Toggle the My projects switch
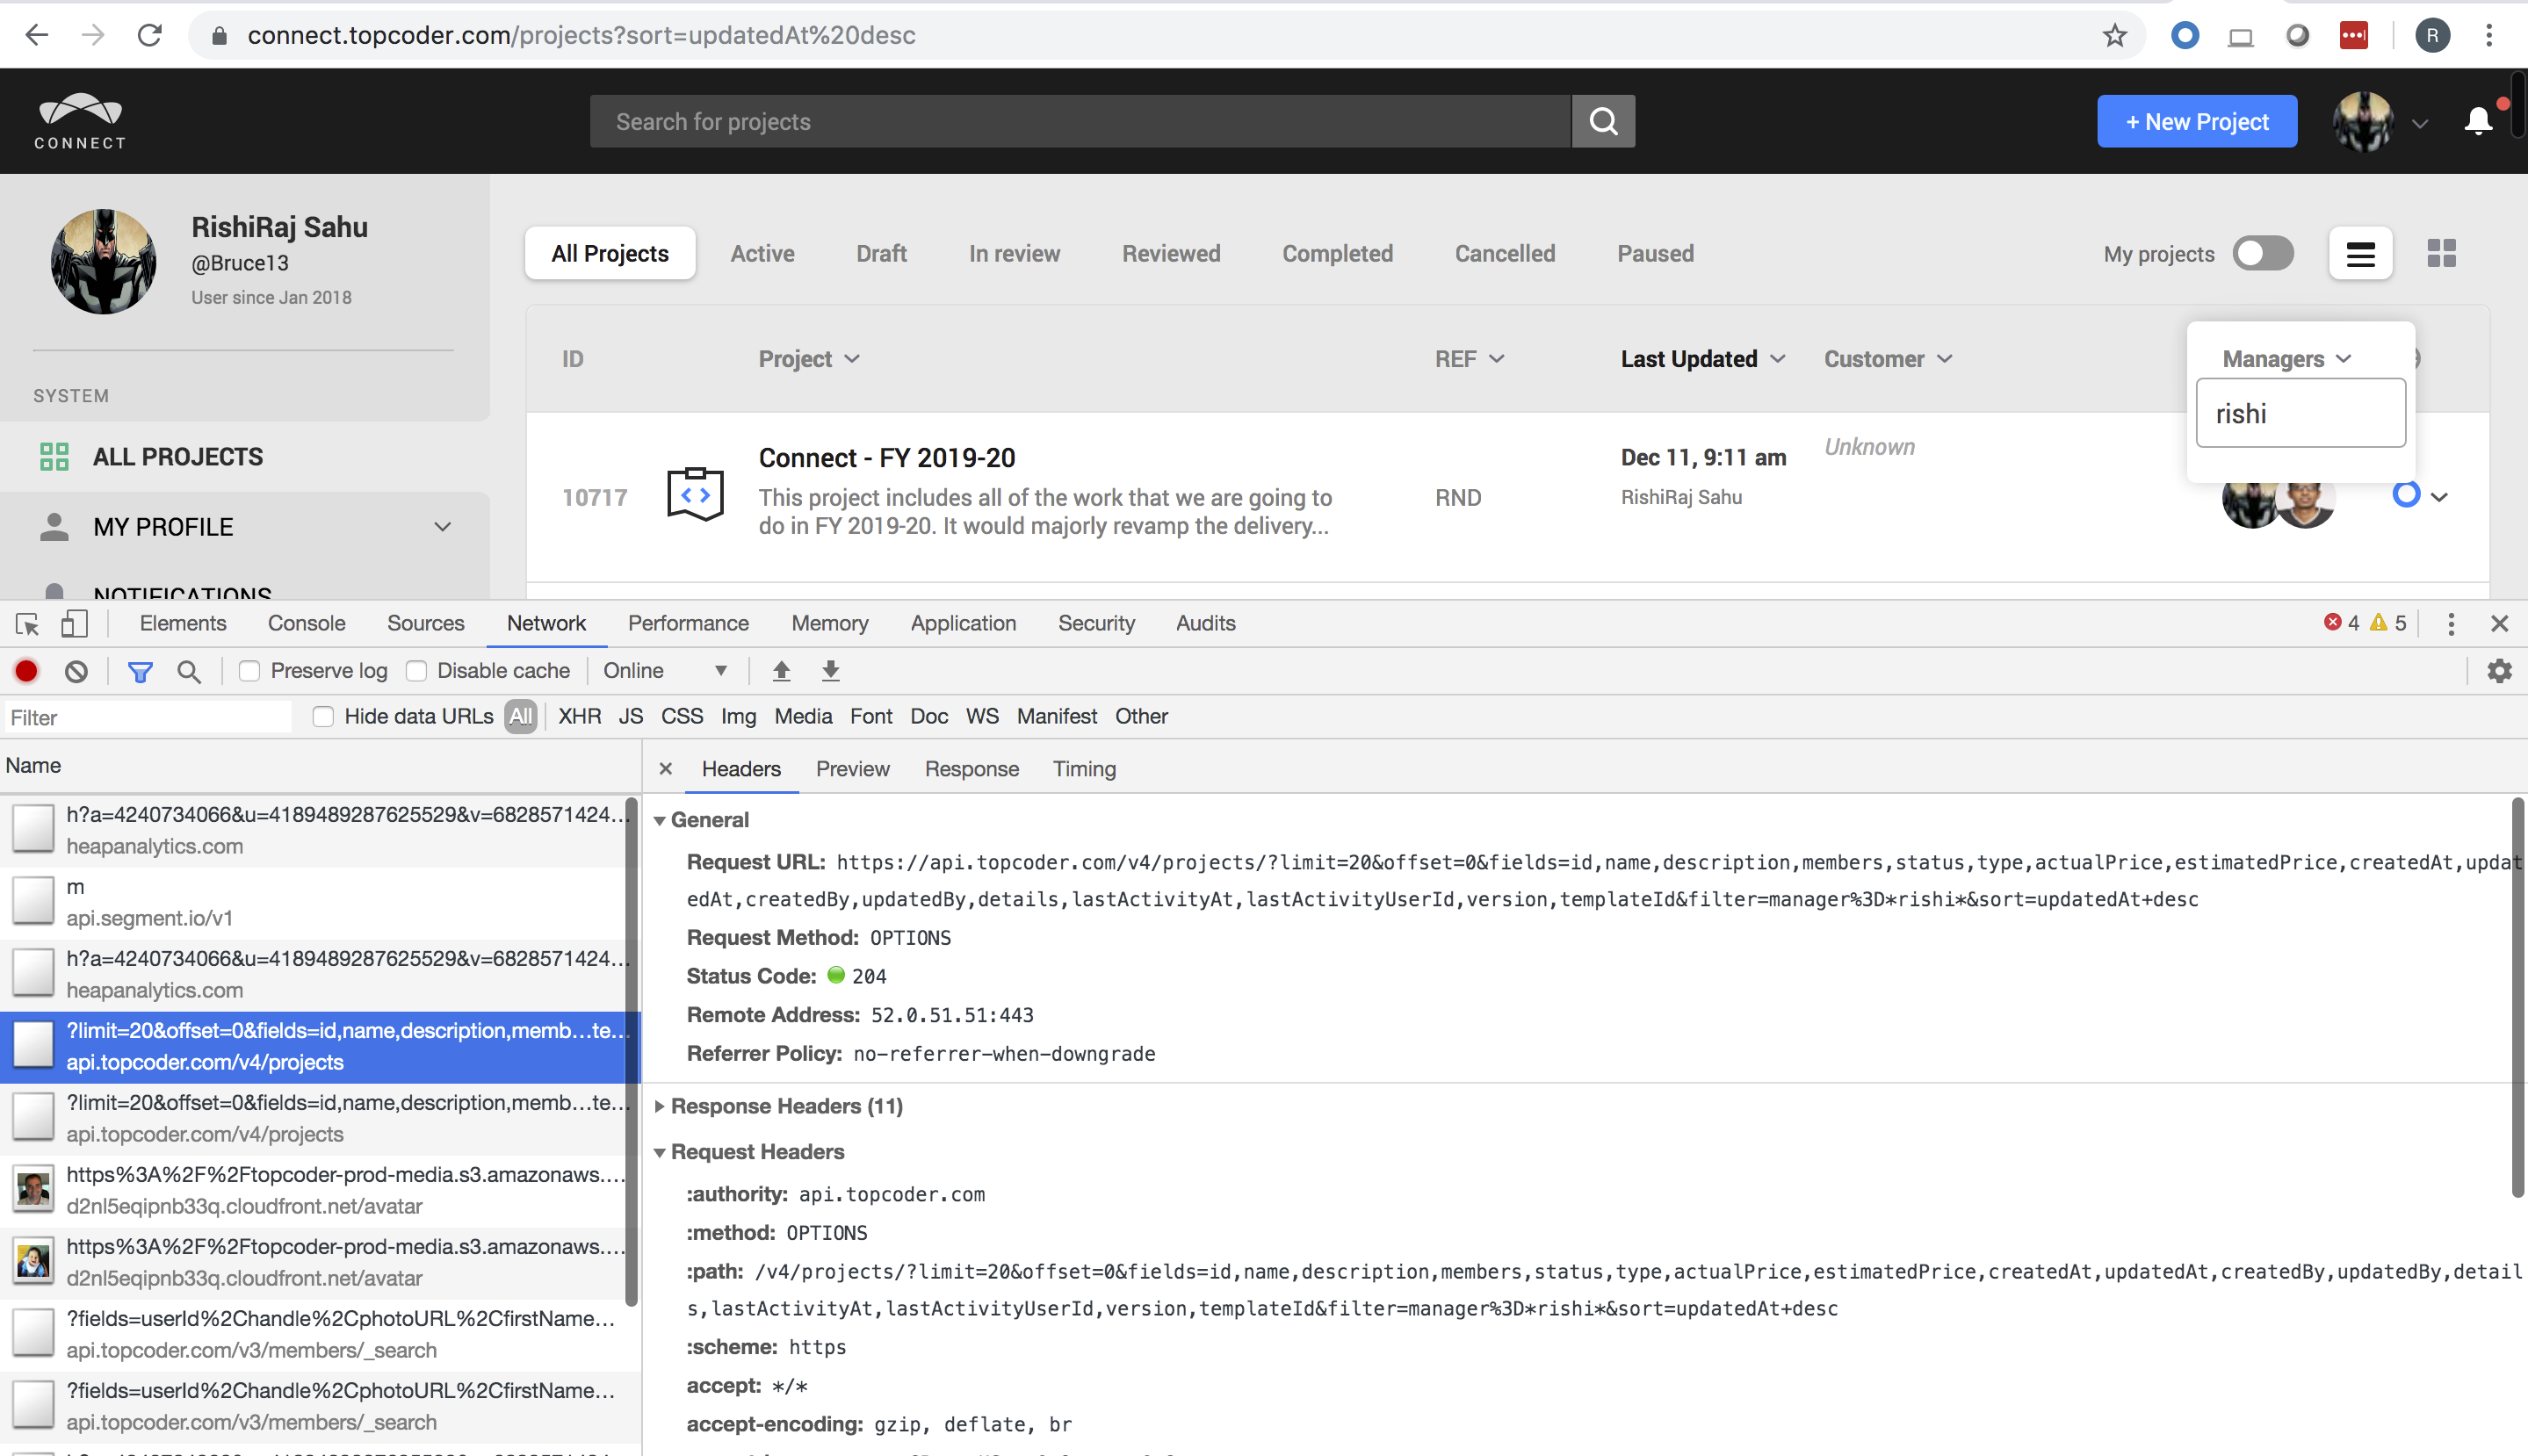 2264,254
